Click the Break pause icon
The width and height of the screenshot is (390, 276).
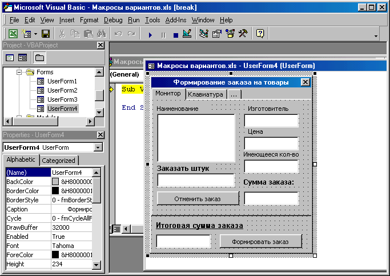click(x=163, y=35)
